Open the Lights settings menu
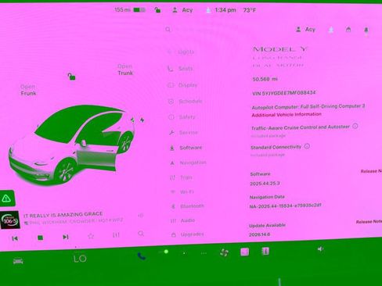 pos(181,52)
